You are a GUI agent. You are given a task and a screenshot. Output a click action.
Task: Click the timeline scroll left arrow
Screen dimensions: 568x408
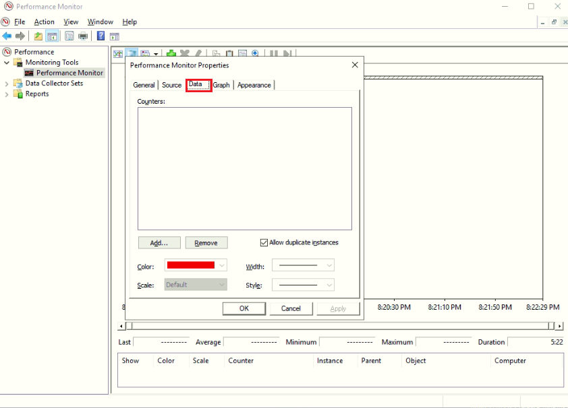[121, 326]
